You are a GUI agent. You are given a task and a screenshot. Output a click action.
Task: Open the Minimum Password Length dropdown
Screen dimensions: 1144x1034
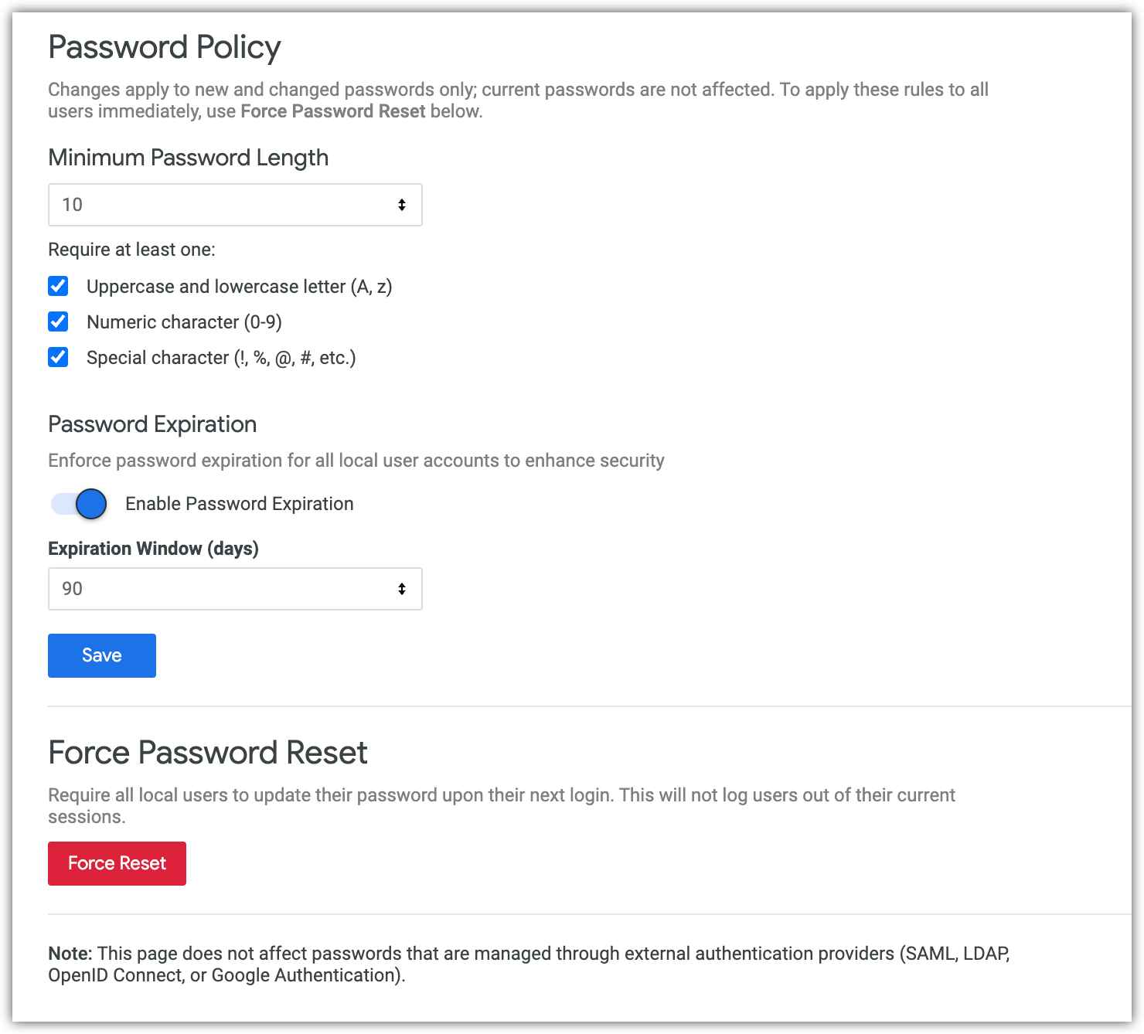(x=235, y=205)
